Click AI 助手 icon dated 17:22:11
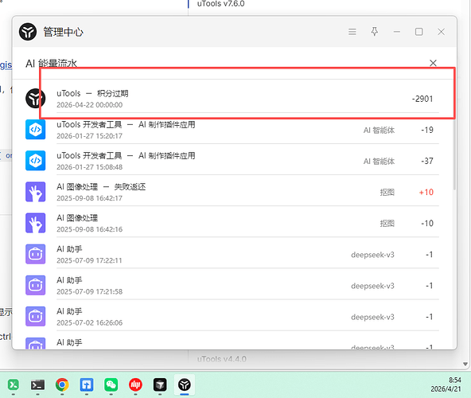Screen dimensions: 471x398 tap(35, 254)
